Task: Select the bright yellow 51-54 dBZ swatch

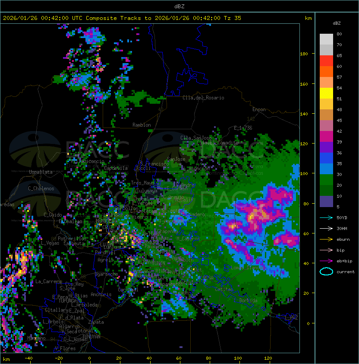Action: click(x=326, y=93)
